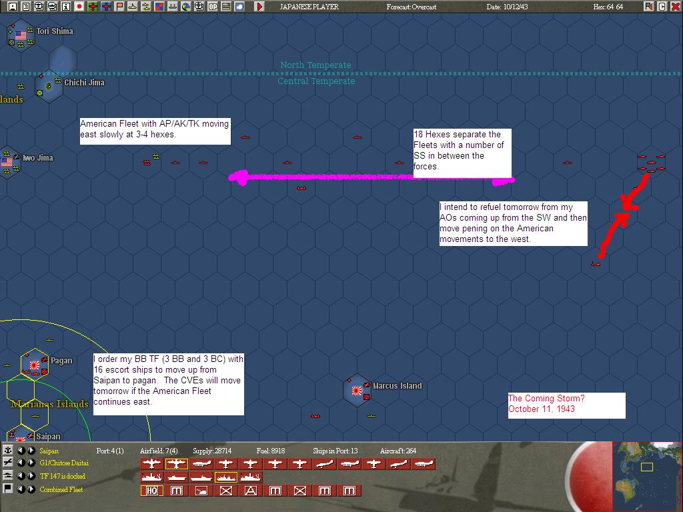Select the highlighted ship in the task force row
This screenshot has width=683, height=512.
point(225,477)
